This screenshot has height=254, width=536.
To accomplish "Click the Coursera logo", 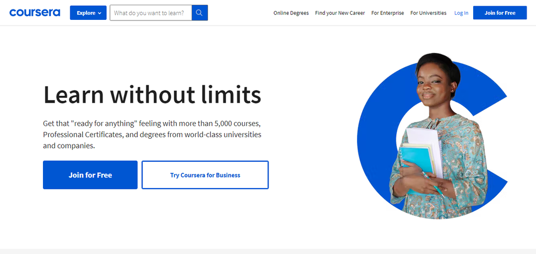I will [35, 13].
